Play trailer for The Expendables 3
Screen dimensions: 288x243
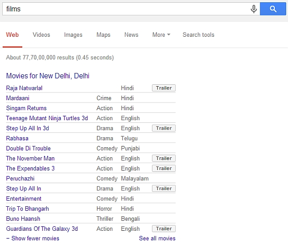pos(164,168)
